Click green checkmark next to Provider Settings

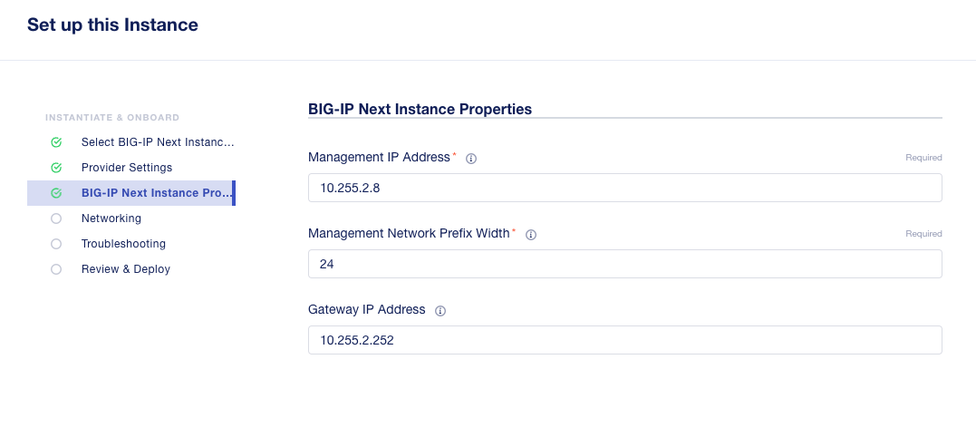point(56,168)
